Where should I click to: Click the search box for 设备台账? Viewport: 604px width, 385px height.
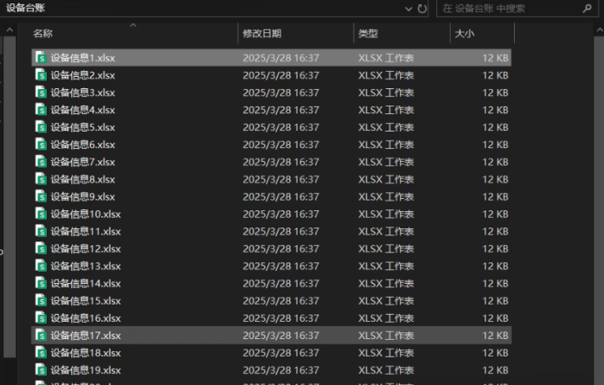(506, 9)
